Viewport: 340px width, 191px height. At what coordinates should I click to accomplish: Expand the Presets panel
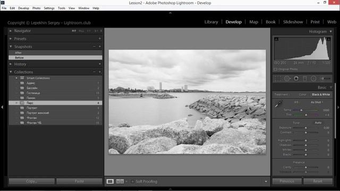click(x=11, y=39)
